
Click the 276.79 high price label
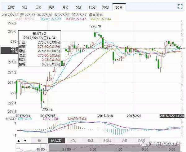(x=96, y=26)
